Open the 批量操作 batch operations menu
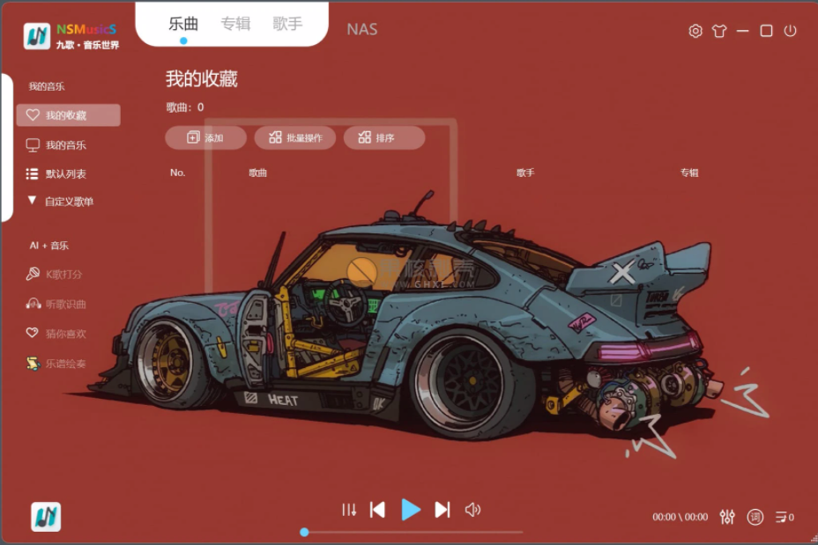The image size is (818, 545). 294,137
